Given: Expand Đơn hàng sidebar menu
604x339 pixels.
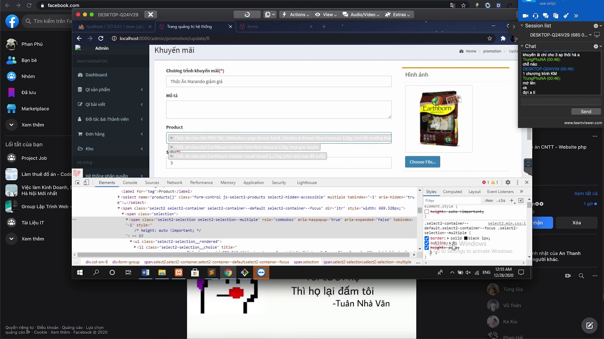Looking at the screenshot, I should click(110, 134).
